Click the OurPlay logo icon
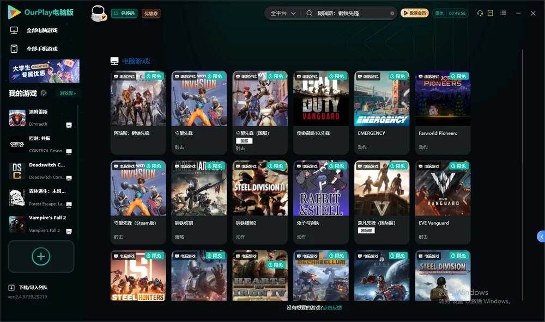This screenshot has height=322, width=545. coord(14,13)
